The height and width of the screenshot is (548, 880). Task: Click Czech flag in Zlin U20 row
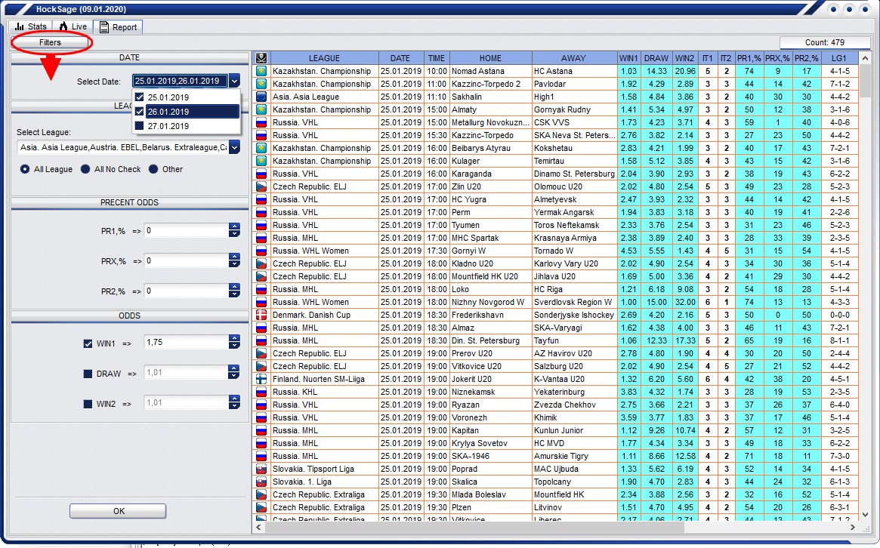[261, 186]
